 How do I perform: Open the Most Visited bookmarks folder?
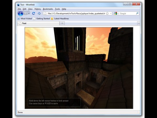(x=25, y=19)
